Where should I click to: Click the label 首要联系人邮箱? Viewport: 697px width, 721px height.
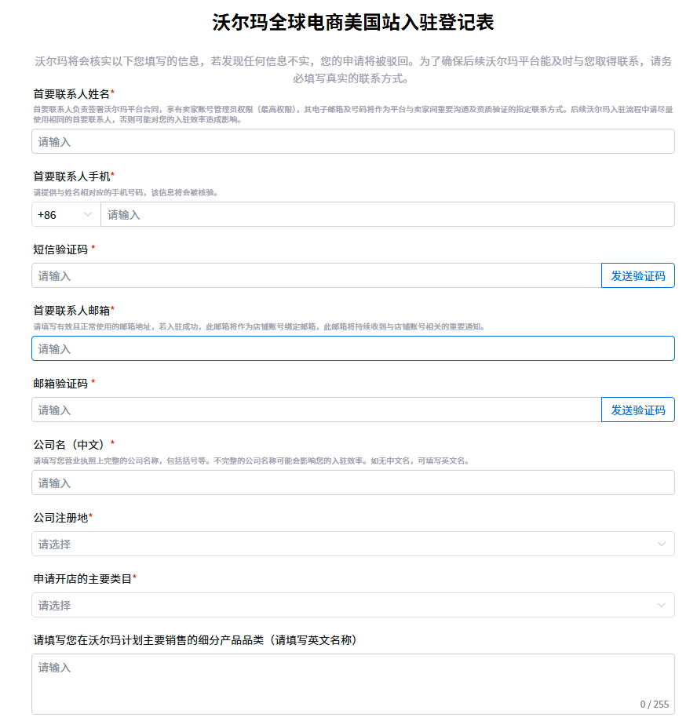71,311
